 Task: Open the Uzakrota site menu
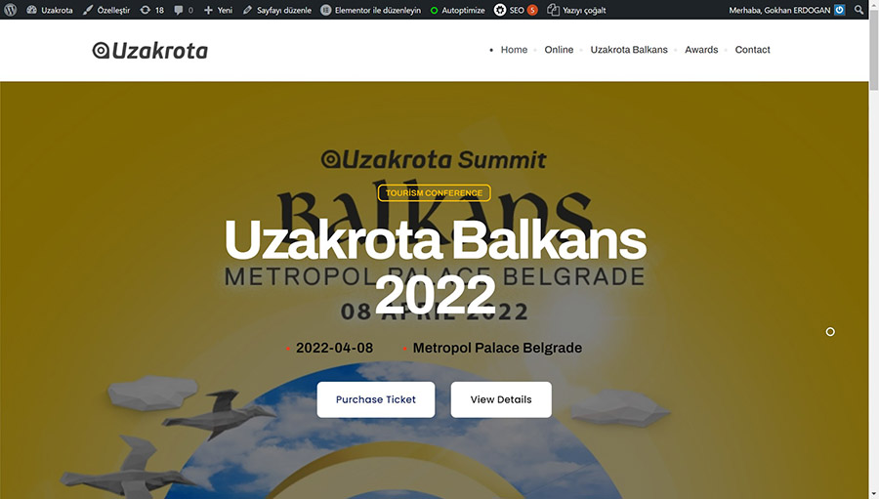tap(50, 10)
